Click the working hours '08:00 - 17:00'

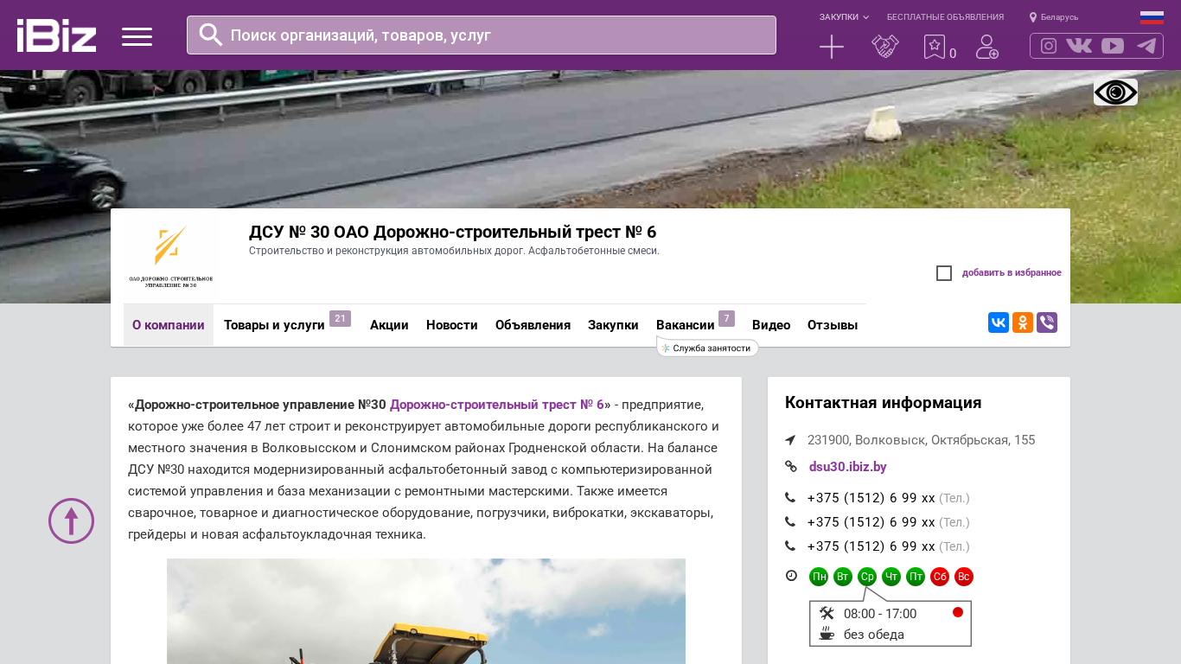point(880,614)
